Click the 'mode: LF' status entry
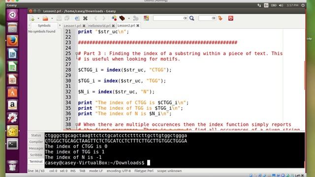Screen dimensions: 315x177 [x=96, y=171]
